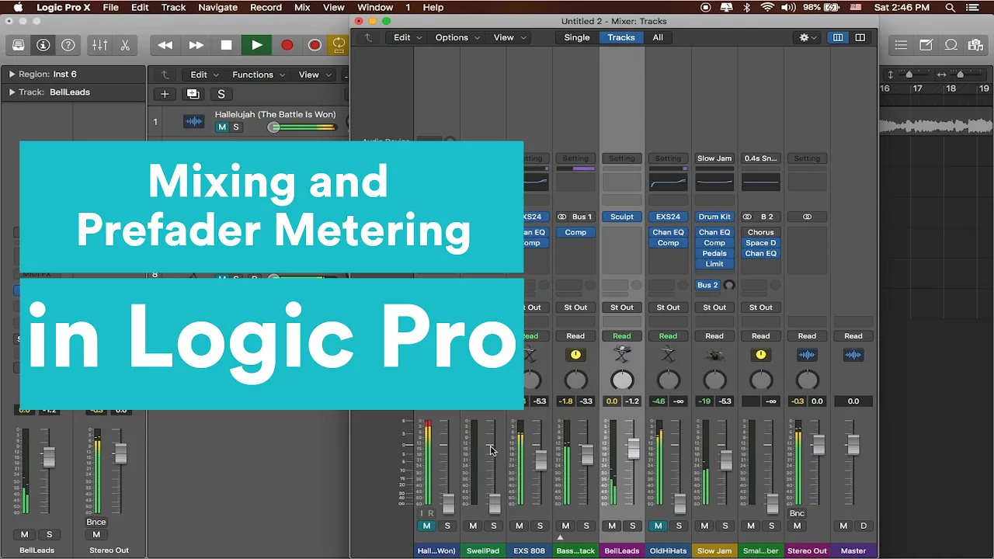994x559 pixels.
Task: Stop playback with the Stop button
Action: point(226,45)
